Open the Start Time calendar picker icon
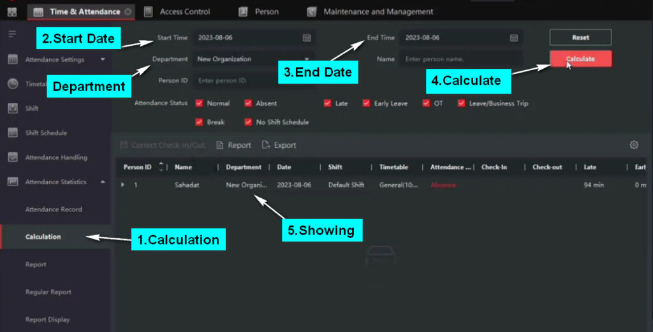 tap(307, 38)
